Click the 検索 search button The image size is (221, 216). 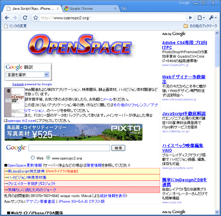click(118, 148)
